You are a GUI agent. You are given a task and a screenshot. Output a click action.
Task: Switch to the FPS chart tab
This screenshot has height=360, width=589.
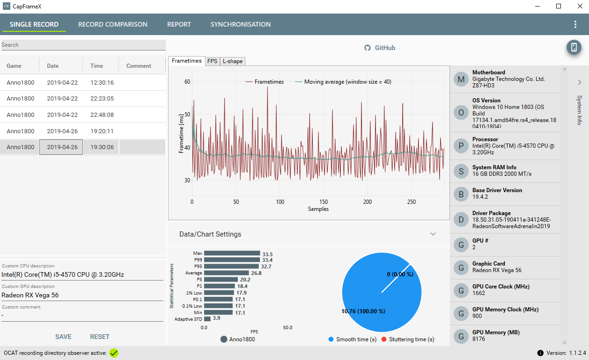point(213,61)
